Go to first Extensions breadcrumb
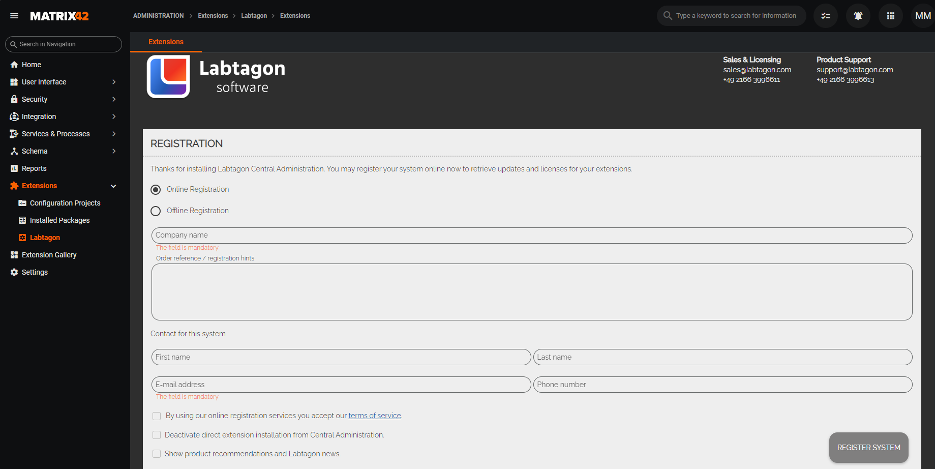This screenshot has height=469, width=935. point(213,16)
